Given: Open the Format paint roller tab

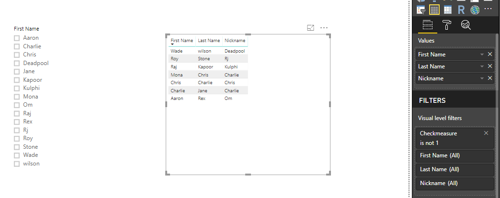Looking at the screenshot, I should click(447, 25).
